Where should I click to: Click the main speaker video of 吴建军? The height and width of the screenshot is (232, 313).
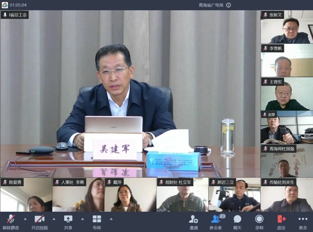[x=130, y=94]
